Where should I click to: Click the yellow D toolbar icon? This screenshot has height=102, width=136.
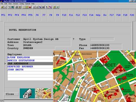click(x=27, y=7)
